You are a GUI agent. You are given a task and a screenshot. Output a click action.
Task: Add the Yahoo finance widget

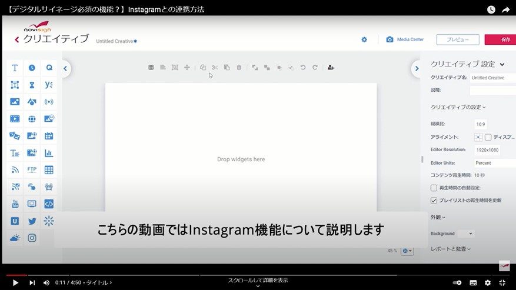[x=49, y=85]
